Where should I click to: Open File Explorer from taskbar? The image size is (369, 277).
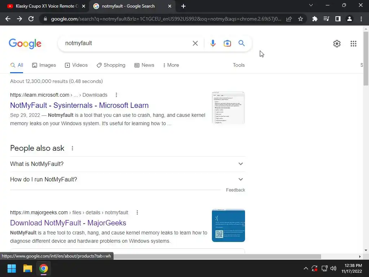tap(27, 268)
